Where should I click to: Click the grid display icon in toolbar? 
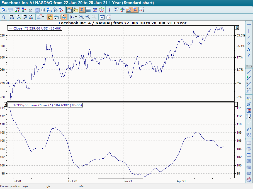click(88, 10)
